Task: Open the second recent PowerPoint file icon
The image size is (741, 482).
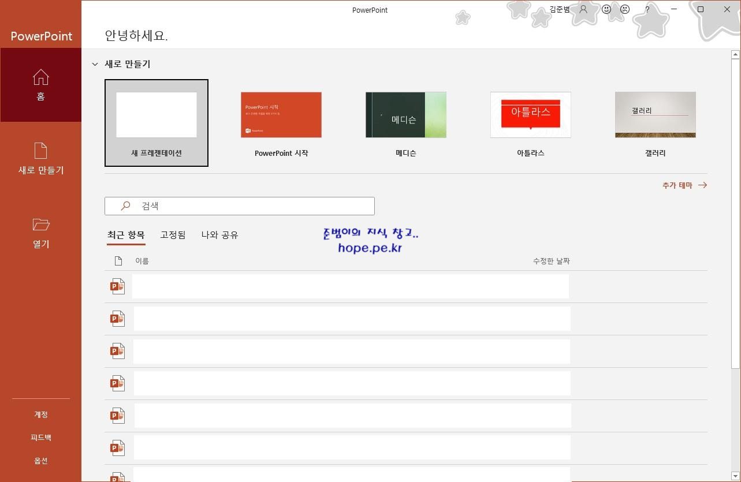Action: tap(118, 319)
